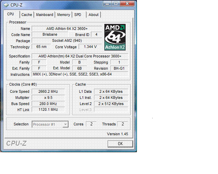Click the OK button
Viewport: 218px width, 174px height.
[120, 144]
